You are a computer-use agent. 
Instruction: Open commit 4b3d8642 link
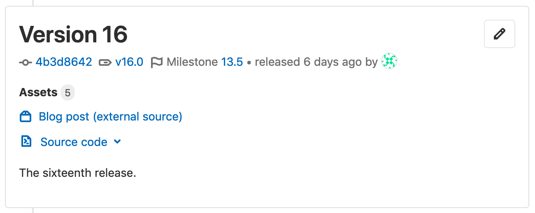64,62
